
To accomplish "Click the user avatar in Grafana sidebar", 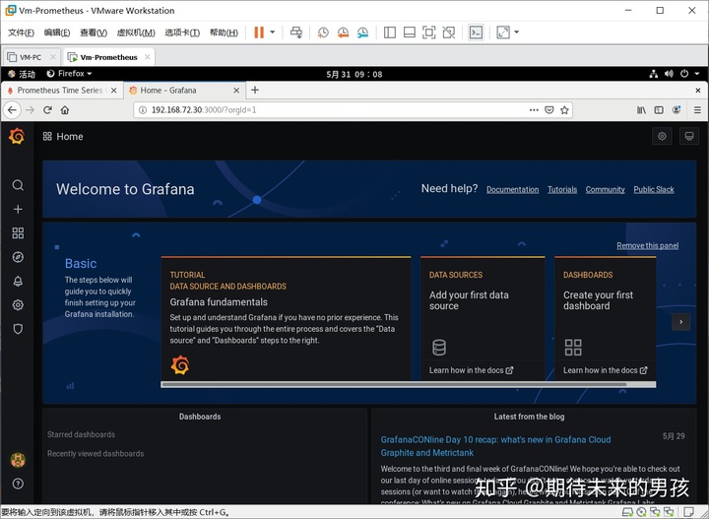I will (18, 460).
